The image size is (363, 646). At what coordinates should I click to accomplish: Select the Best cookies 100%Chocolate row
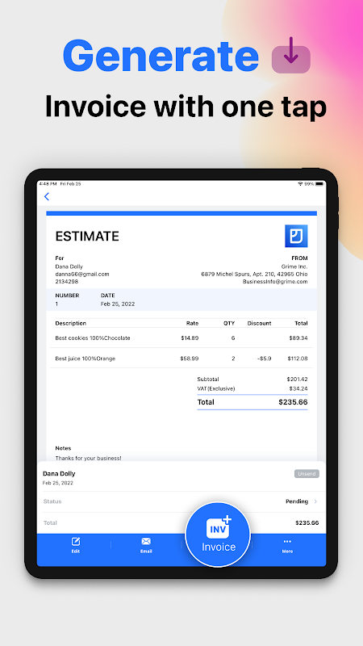(x=181, y=338)
